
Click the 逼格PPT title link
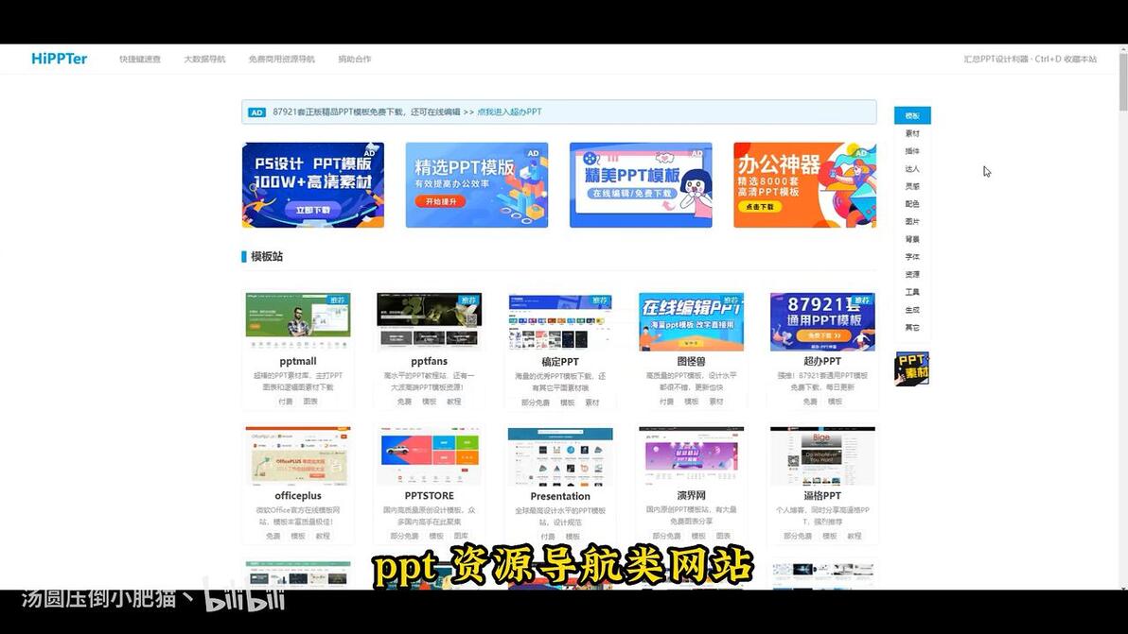[822, 495]
